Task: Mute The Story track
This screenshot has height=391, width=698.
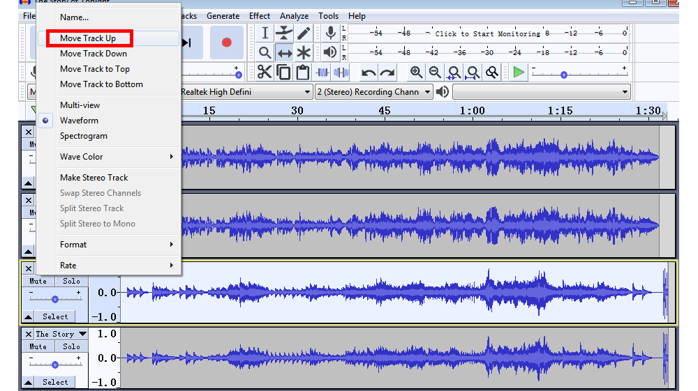Action: click(x=38, y=346)
